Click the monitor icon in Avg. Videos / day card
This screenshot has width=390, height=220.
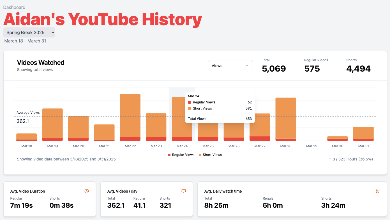click(184, 191)
